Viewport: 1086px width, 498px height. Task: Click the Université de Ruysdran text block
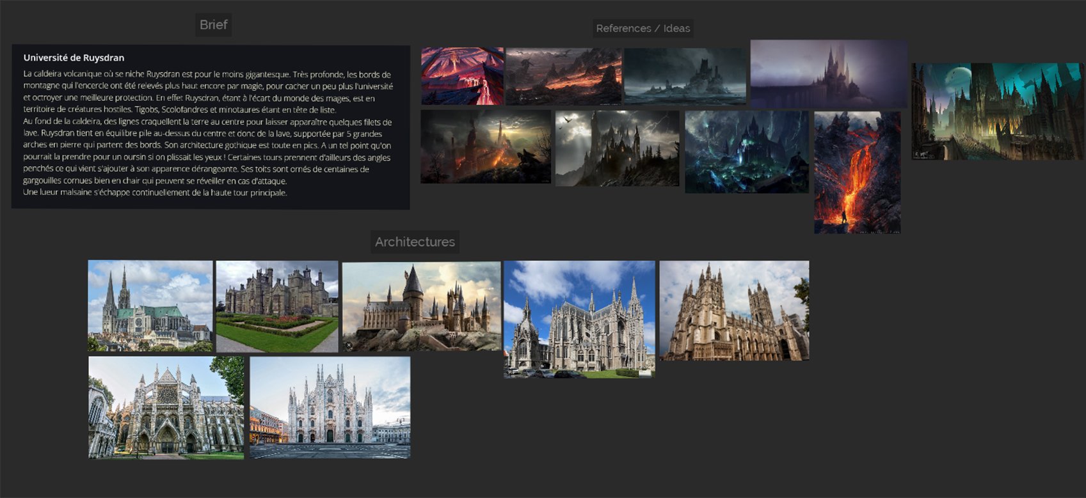point(211,127)
